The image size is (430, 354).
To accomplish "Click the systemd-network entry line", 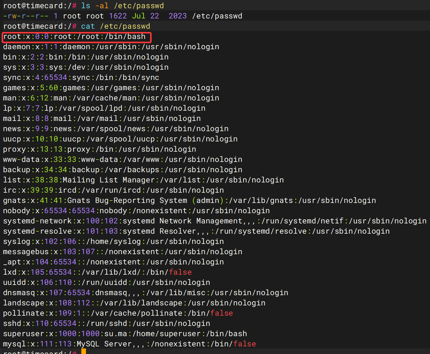I will click(x=215, y=221).
